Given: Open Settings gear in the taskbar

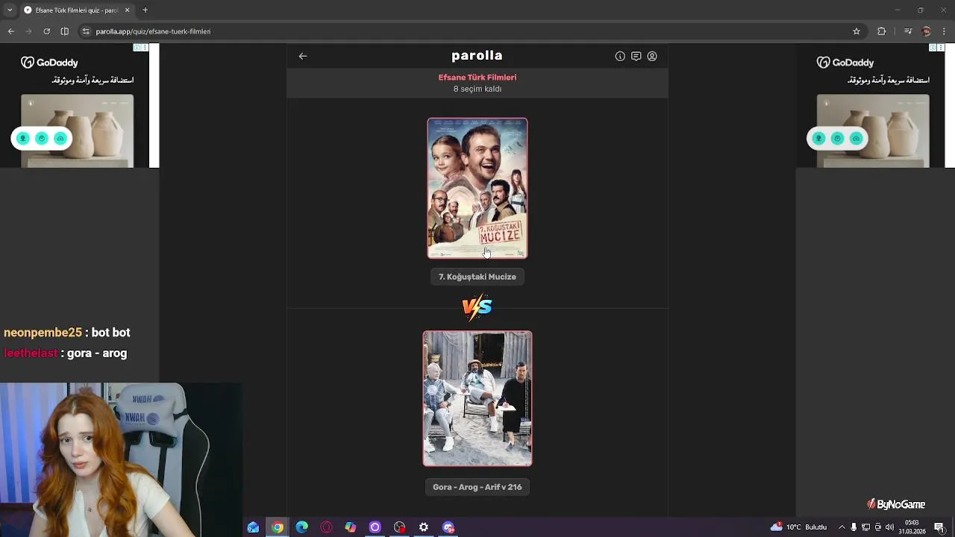Looking at the screenshot, I should point(424,527).
